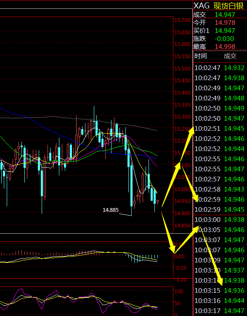Click the 15.500 price axis label
This screenshot has height=316, width=247.
pyautogui.click(x=182, y=68)
